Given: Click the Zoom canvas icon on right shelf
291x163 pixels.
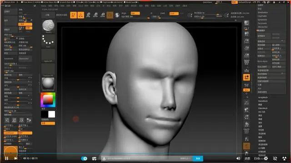Looking at the screenshot, I should click(246, 41).
